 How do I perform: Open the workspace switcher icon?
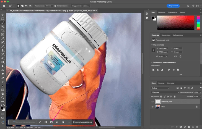198,6
